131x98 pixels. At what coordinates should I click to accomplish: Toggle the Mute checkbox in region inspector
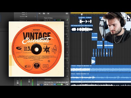coord(26,13)
